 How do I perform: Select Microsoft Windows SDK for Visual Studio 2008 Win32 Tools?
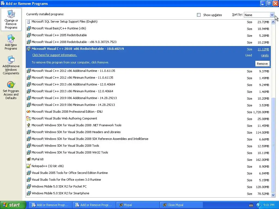point(148,152)
